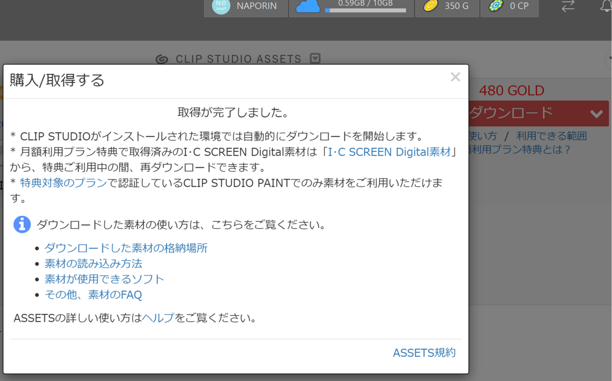Open the 使い方 link behind dialog

[482, 136]
